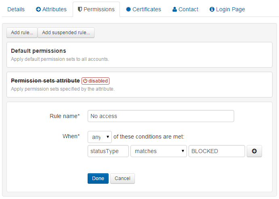Click the BLOCKED value field
This screenshot has width=279, height=199.
[x=216, y=151]
